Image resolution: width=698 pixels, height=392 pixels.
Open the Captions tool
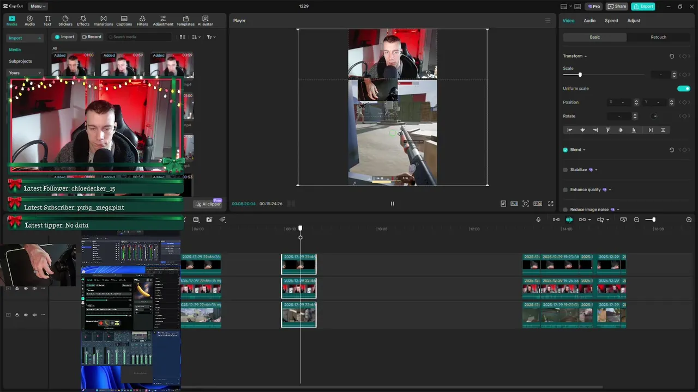124,21
